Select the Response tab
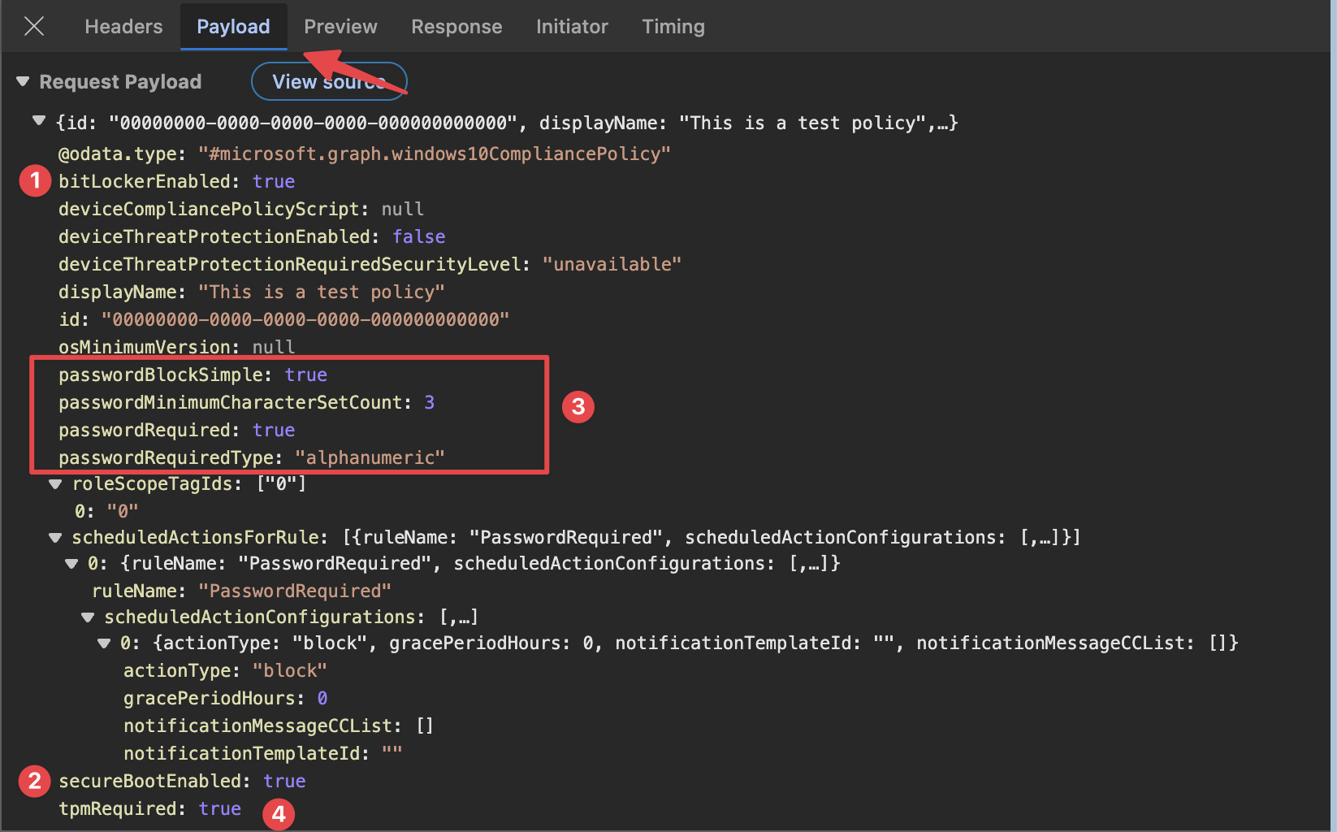Screen dimensions: 1337x832 pos(456,27)
